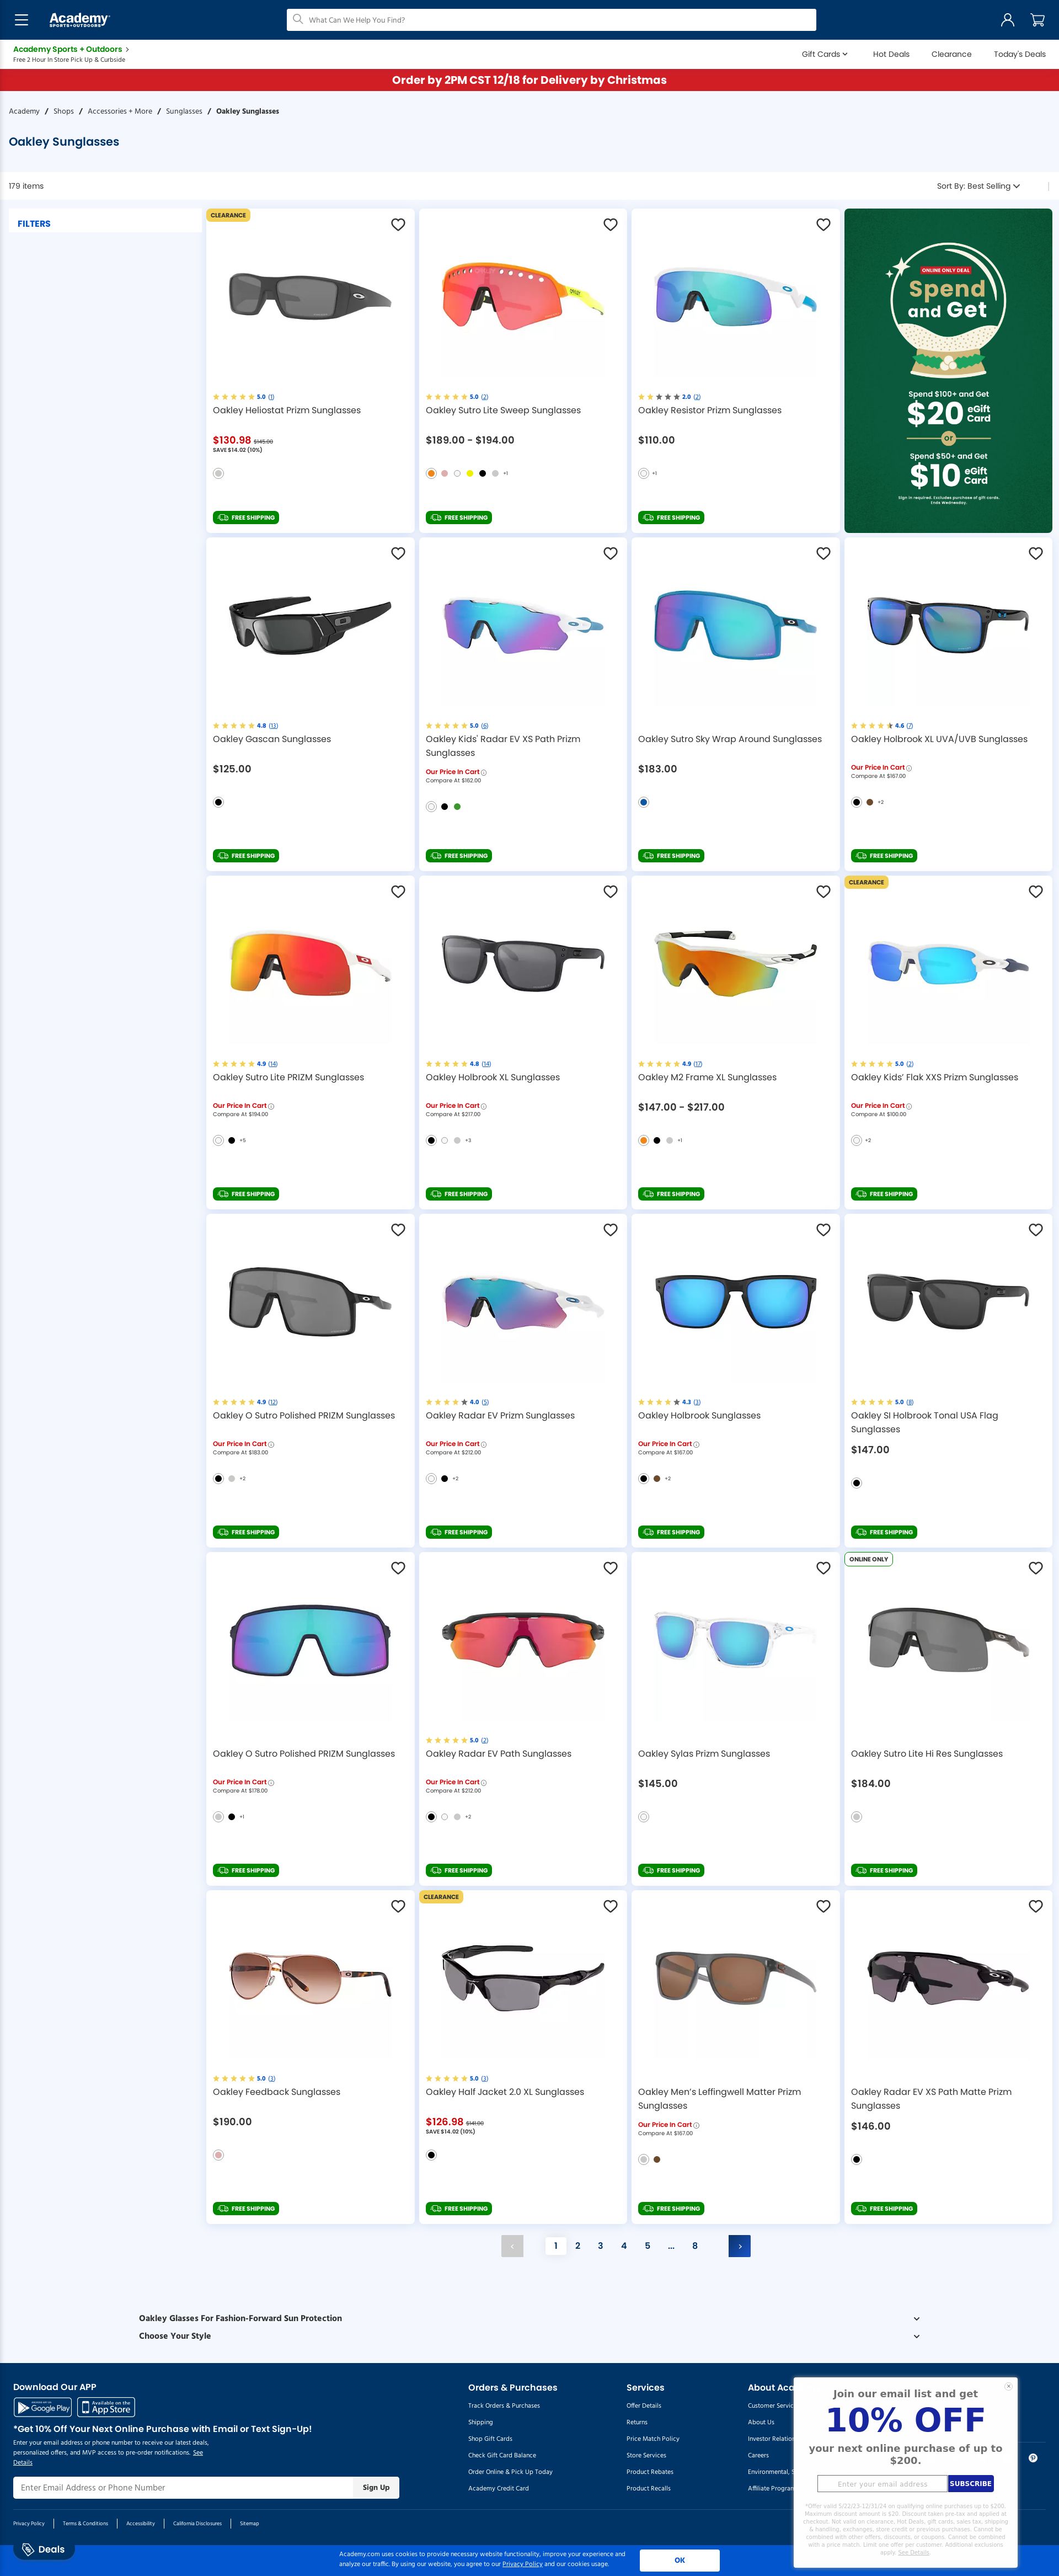1059x2576 pixels.
Task: Favorite the Oakley Gascan Sunglasses
Action: pyautogui.click(x=398, y=553)
